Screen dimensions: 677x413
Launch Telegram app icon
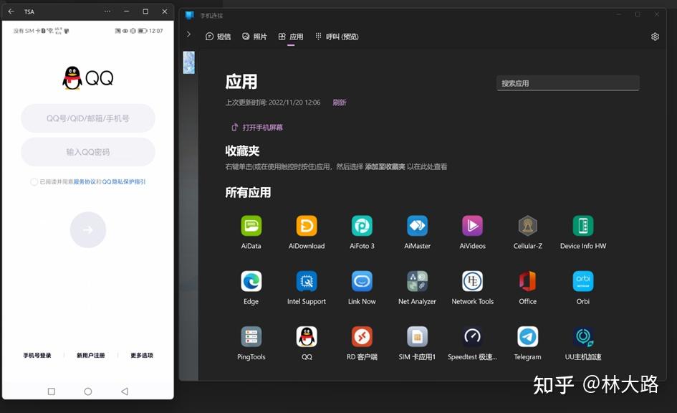(527, 336)
